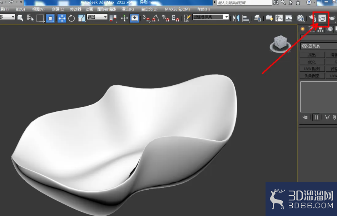Click the Render Production teapot icon
337x216 pixels.
(x=332, y=19)
